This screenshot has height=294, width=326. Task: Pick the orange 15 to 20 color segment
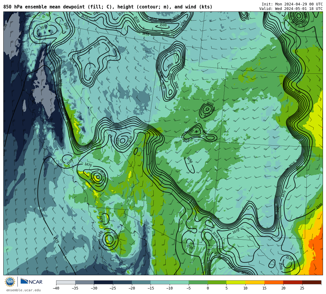(274, 282)
